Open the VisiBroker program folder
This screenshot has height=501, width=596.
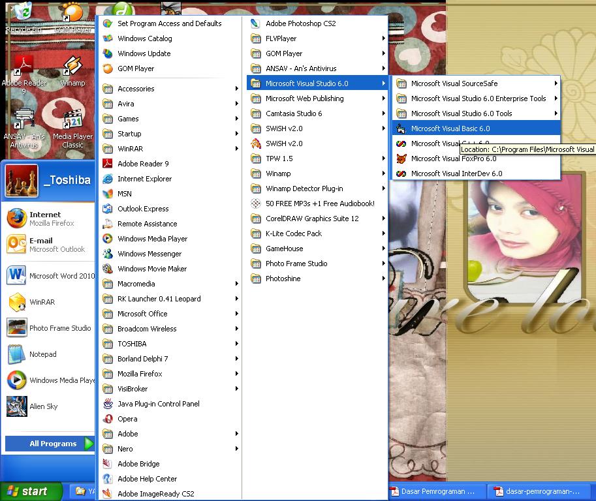click(170, 389)
